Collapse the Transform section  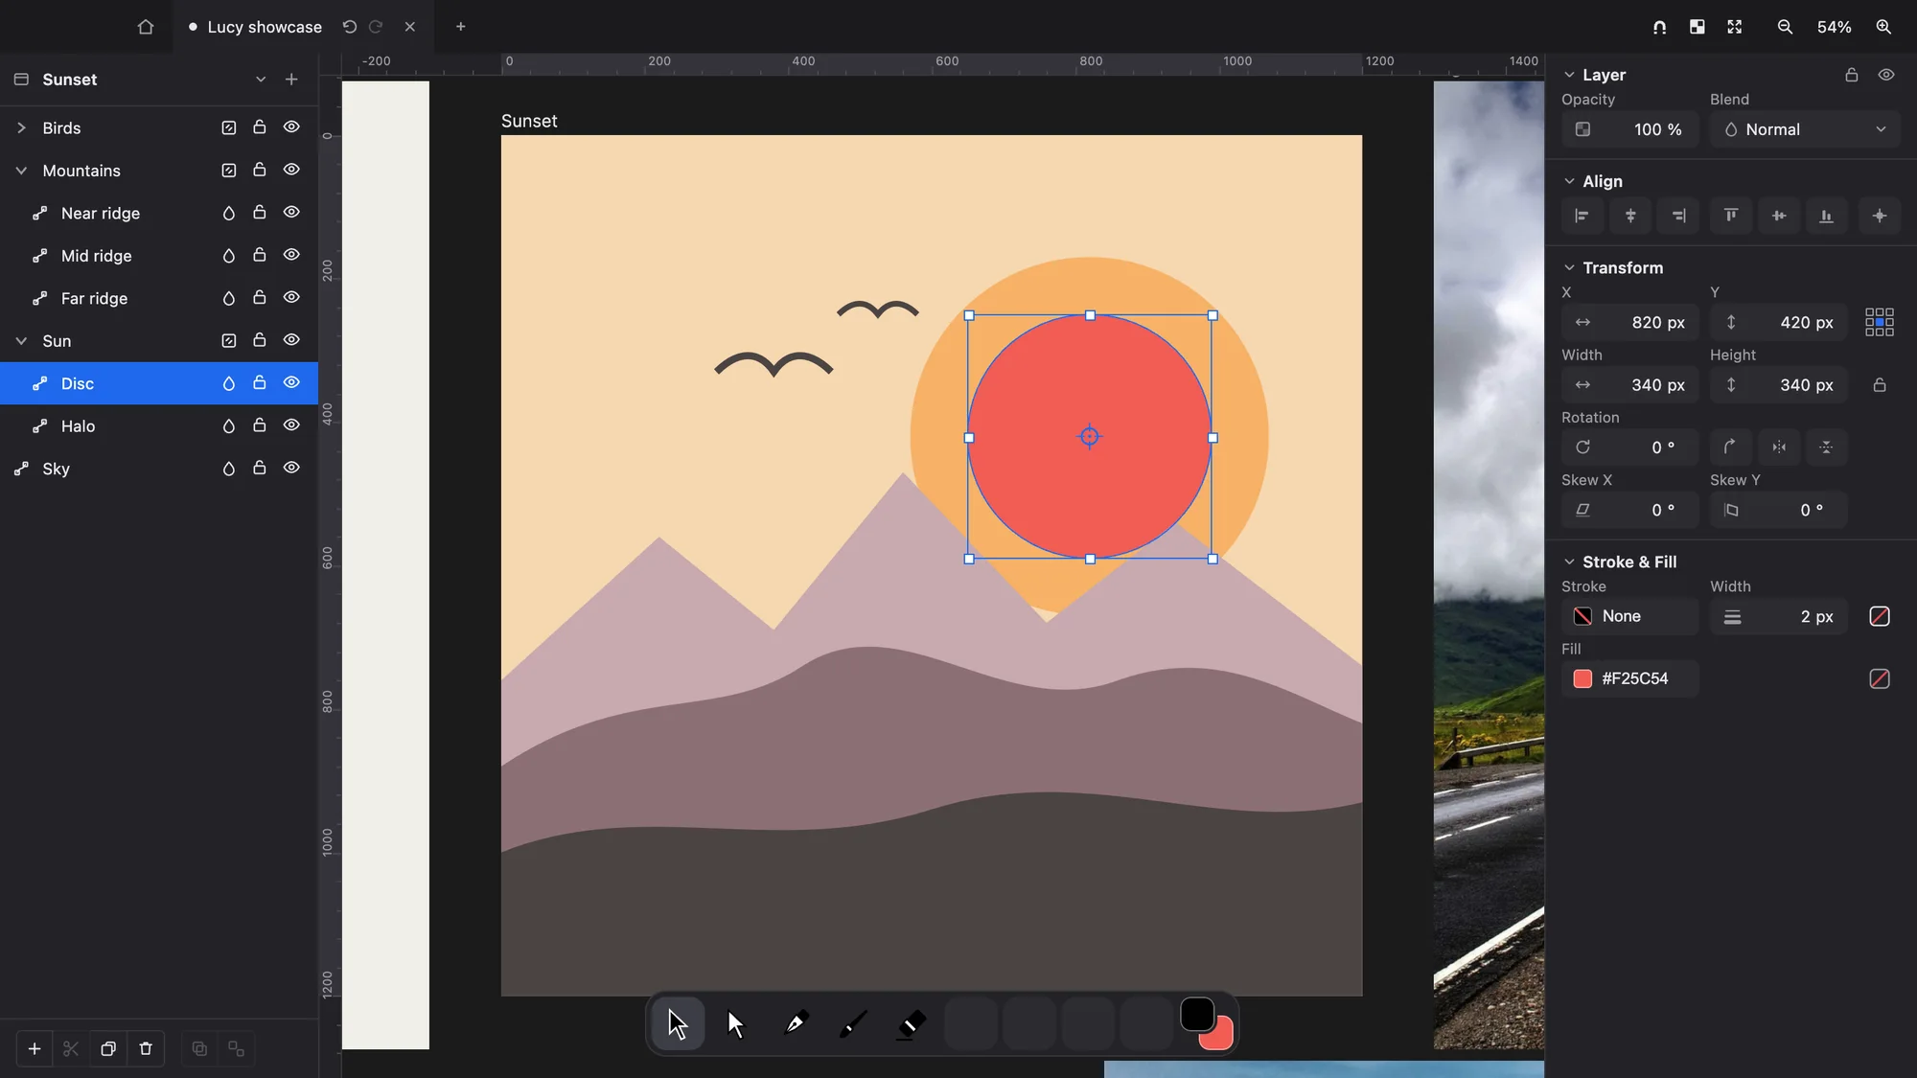[x=1569, y=267]
